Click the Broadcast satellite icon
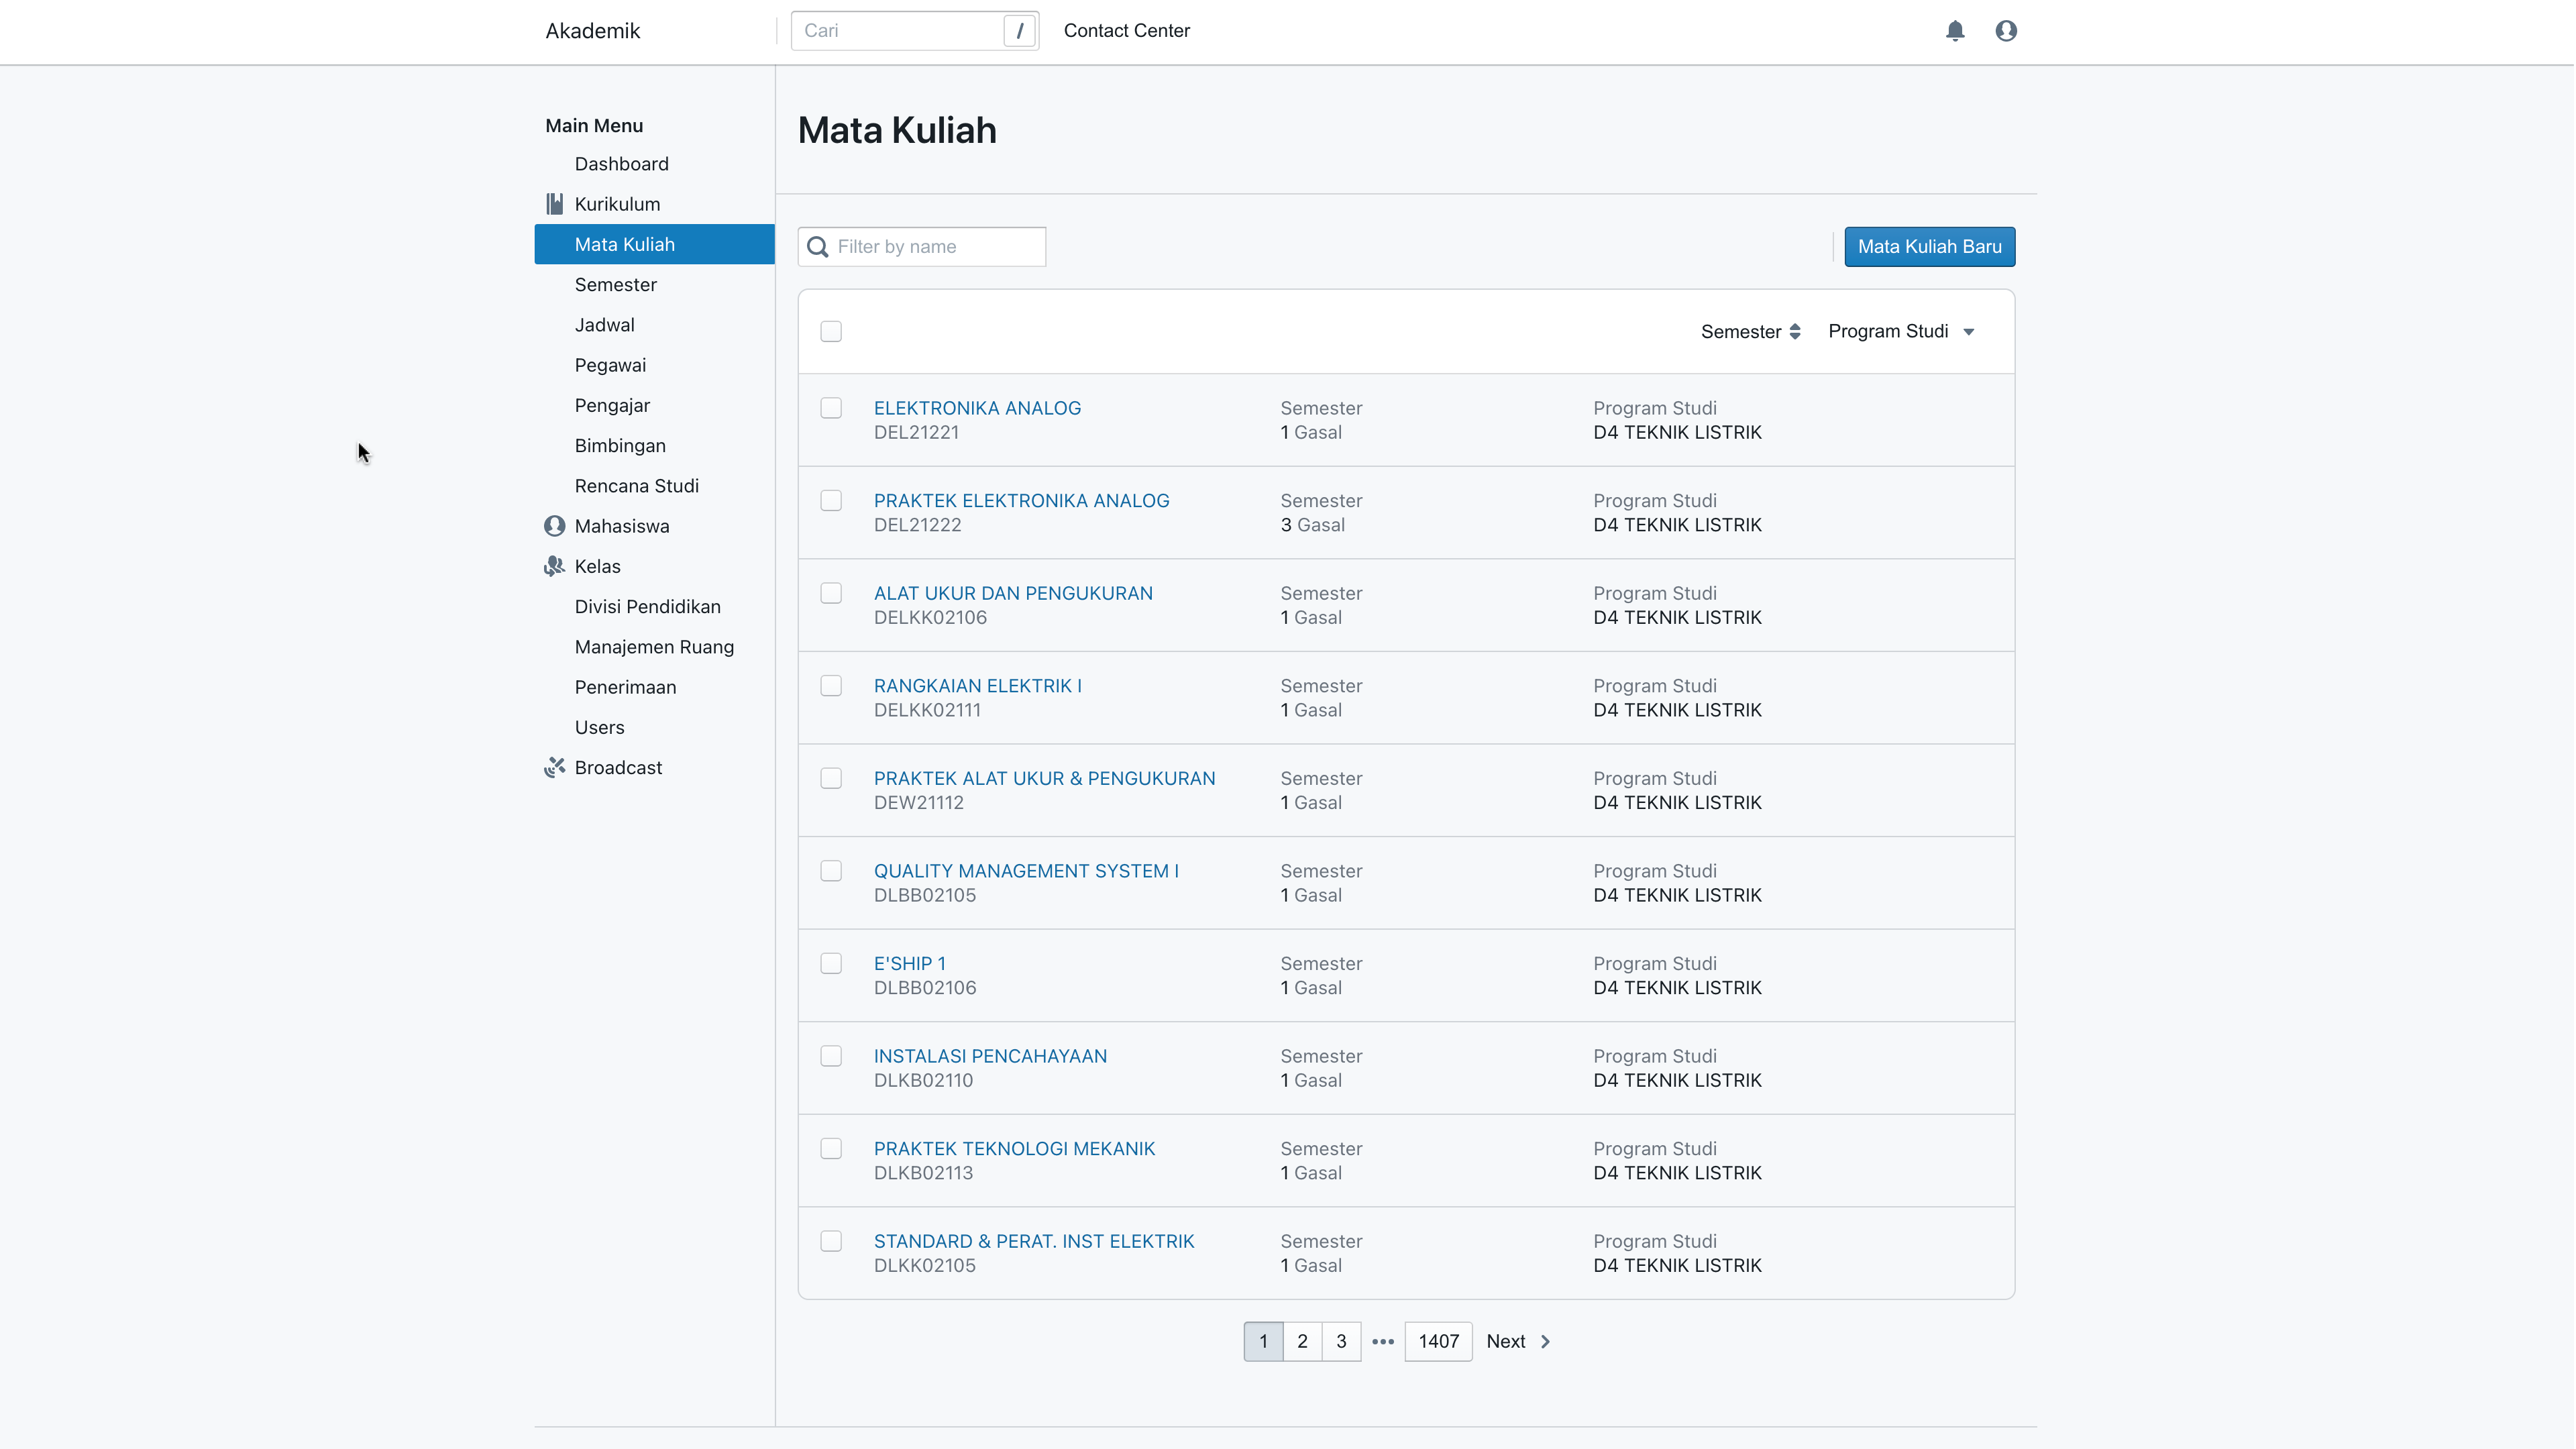2576x1449 pixels. point(554,767)
